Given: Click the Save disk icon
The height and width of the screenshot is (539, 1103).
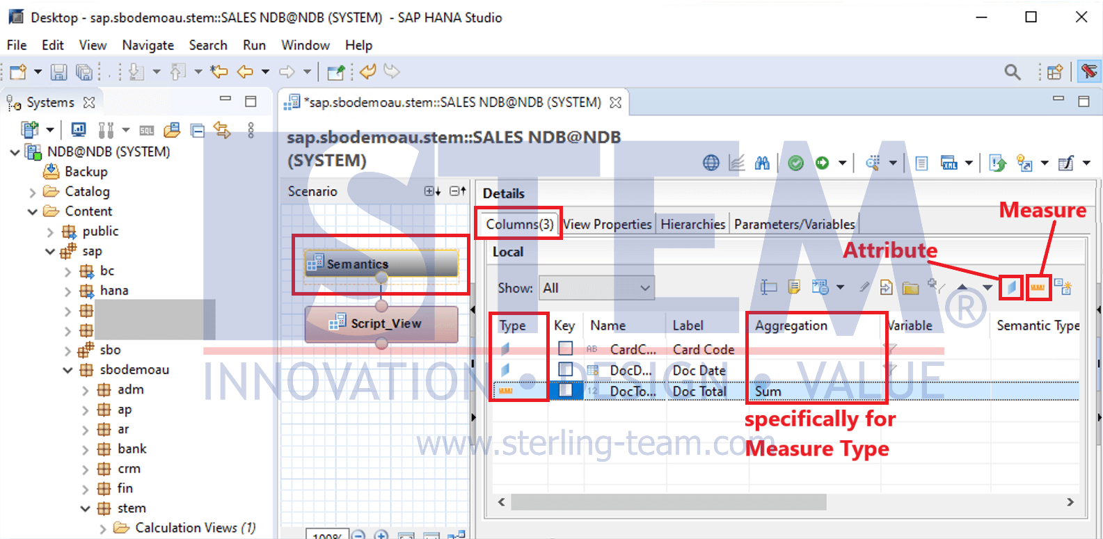Looking at the screenshot, I should click(59, 72).
